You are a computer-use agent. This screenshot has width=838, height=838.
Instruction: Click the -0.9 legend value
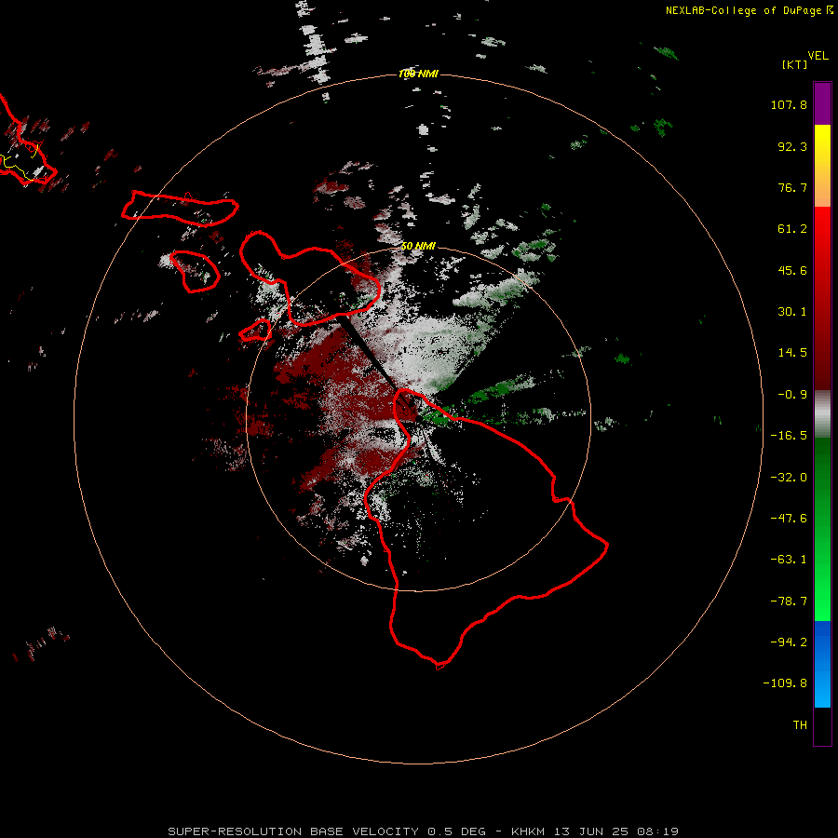[x=792, y=395]
